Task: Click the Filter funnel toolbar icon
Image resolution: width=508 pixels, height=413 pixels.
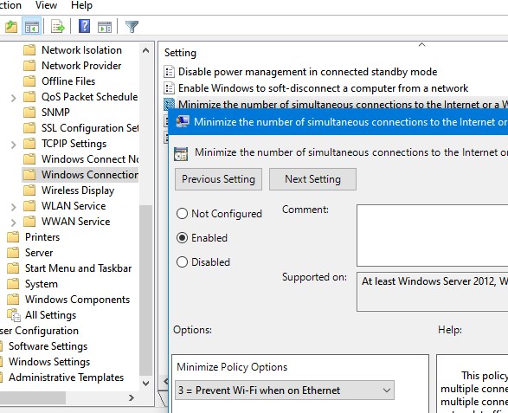Action: point(132,27)
